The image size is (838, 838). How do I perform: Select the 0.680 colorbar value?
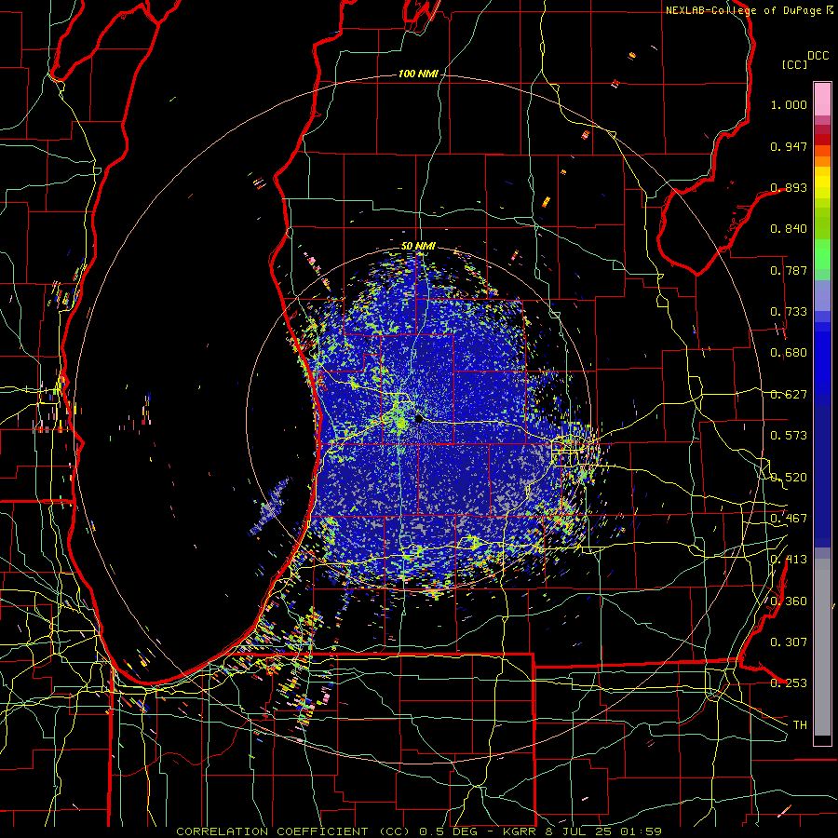click(789, 353)
